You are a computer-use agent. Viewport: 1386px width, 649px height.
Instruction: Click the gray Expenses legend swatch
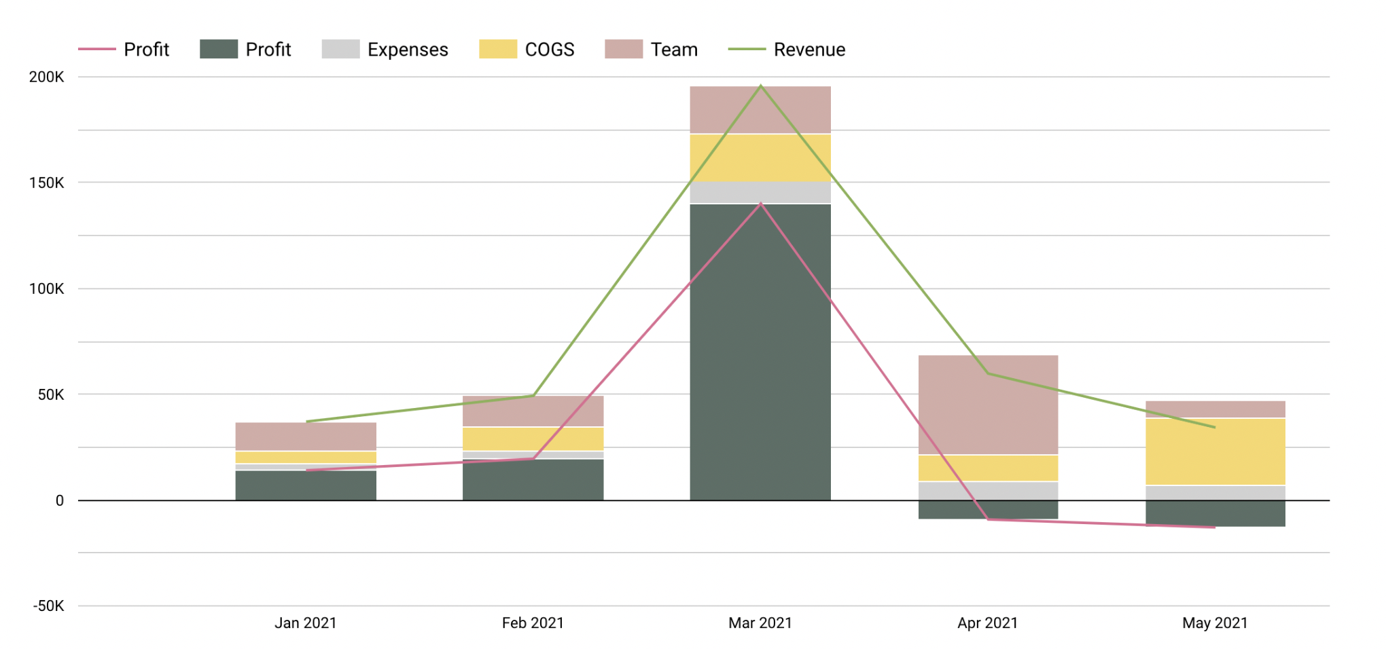(340, 50)
